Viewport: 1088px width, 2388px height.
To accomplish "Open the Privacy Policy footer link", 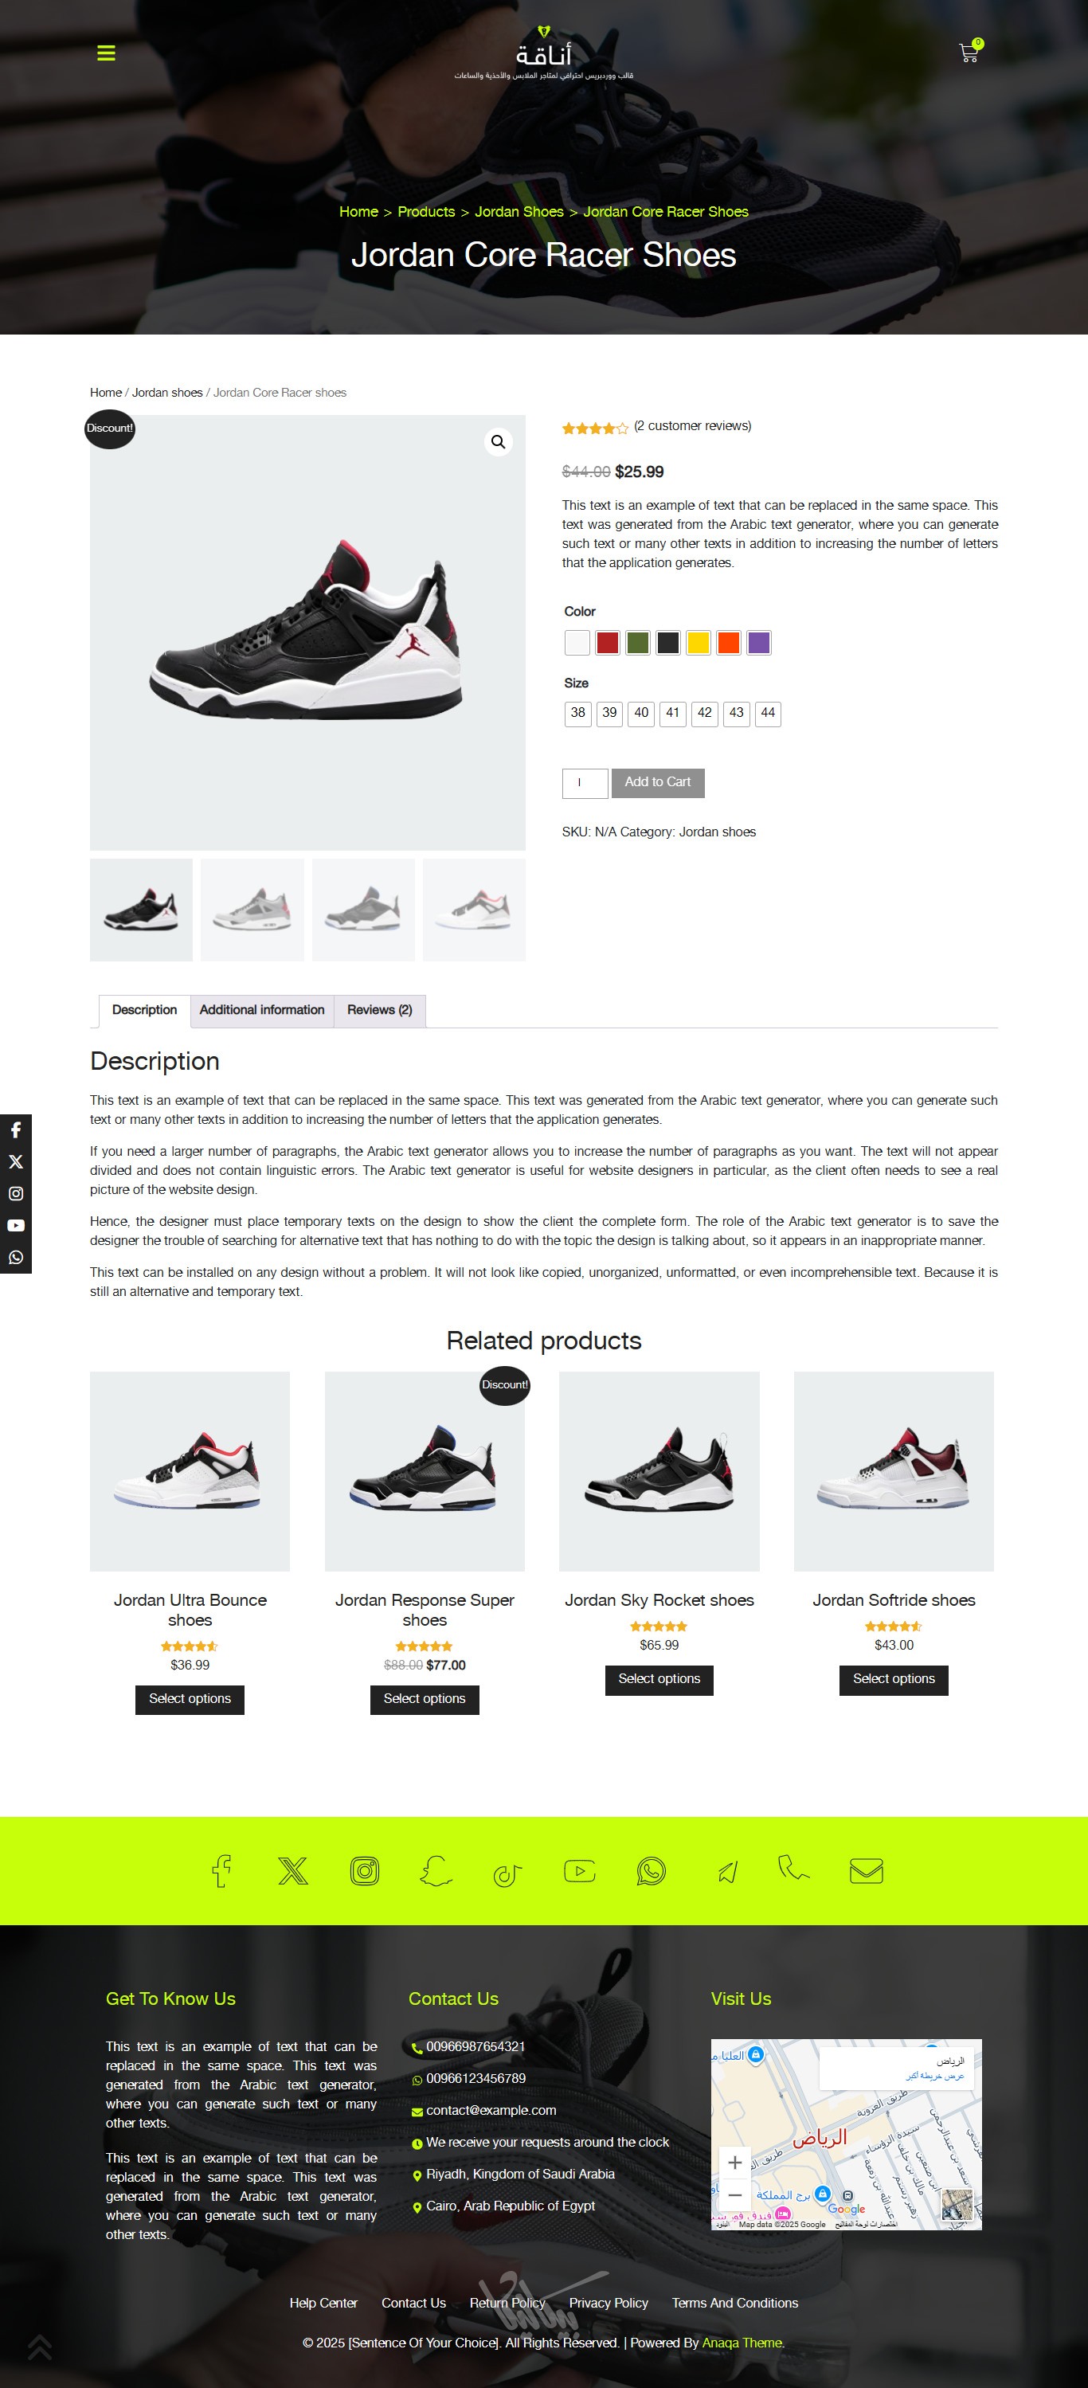I will click(x=608, y=2303).
